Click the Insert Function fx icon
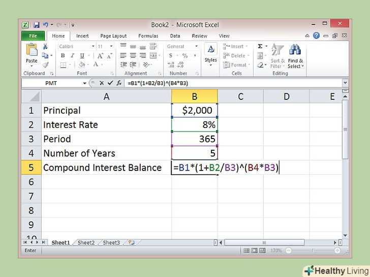The image size is (370, 277). click(x=118, y=83)
